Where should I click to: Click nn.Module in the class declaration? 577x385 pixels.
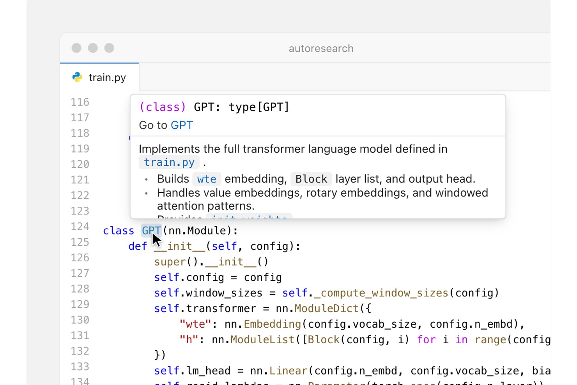[x=197, y=231]
